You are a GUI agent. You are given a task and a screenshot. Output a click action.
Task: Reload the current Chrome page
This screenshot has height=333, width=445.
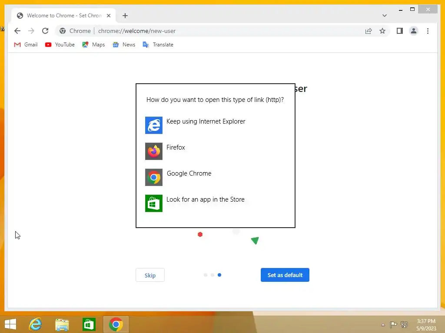pos(45,31)
